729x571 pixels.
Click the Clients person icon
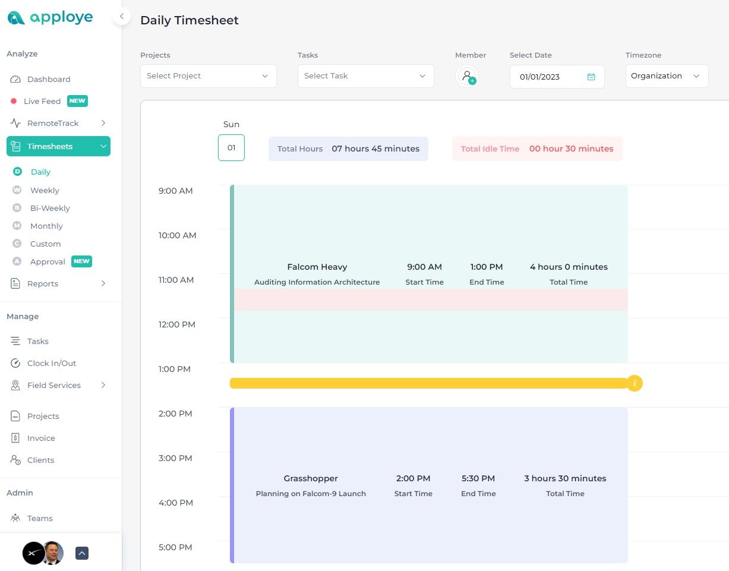click(x=16, y=460)
